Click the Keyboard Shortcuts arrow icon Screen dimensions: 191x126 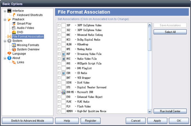[x=14, y=15]
